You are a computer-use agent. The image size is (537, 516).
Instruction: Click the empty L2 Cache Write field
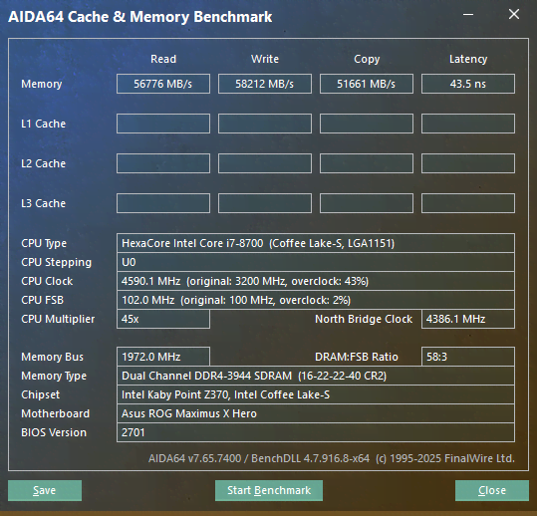click(265, 163)
